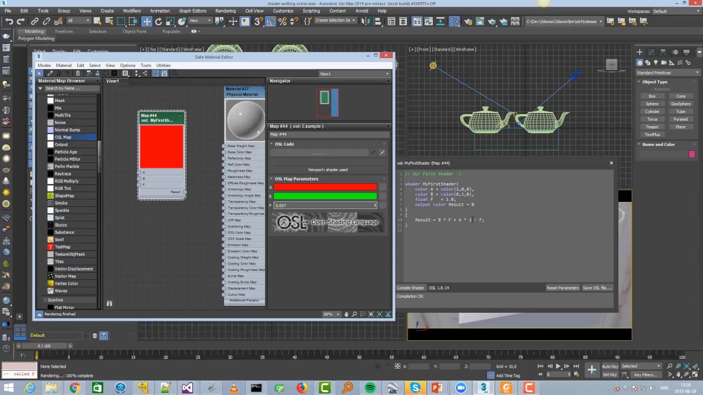
Task: Open the selection filter All dropdown
Action: (x=79, y=21)
